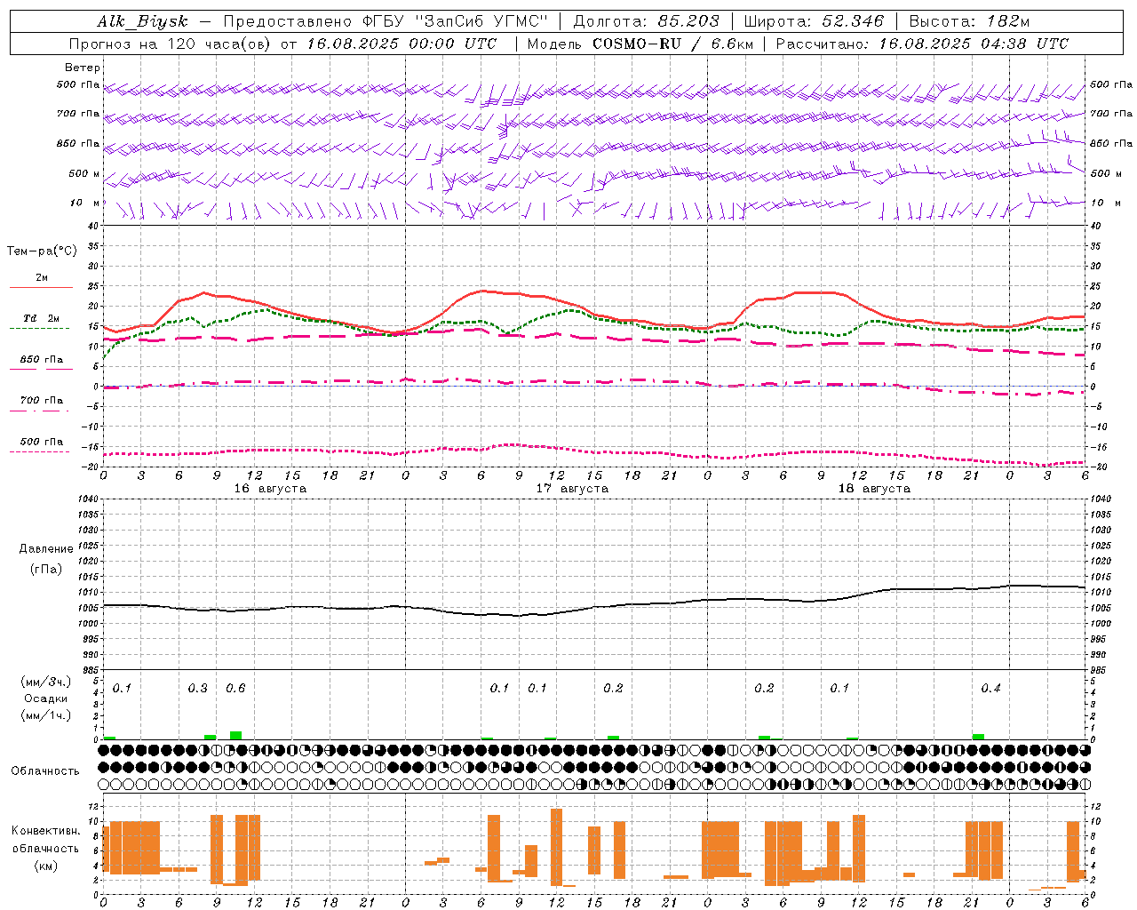This screenshot has height=910, width=1137.
Task: Click the 'Давление' pressure panel label
Action: 46,549
